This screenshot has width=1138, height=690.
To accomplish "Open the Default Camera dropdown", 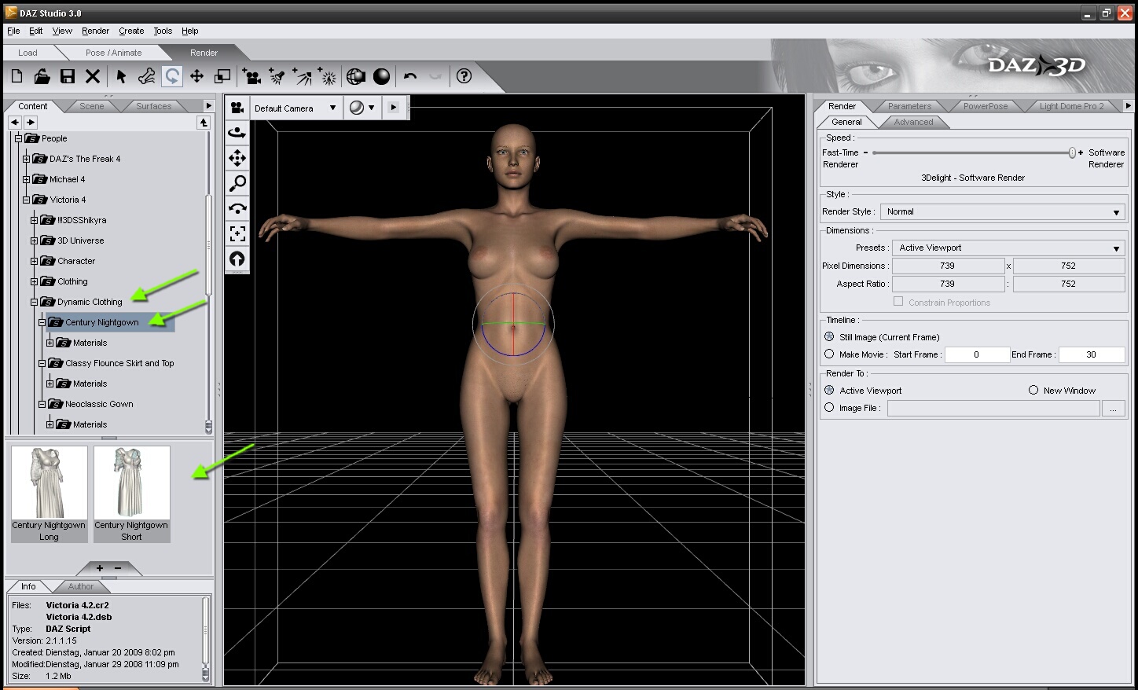I will pyautogui.click(x=295, y=108).
